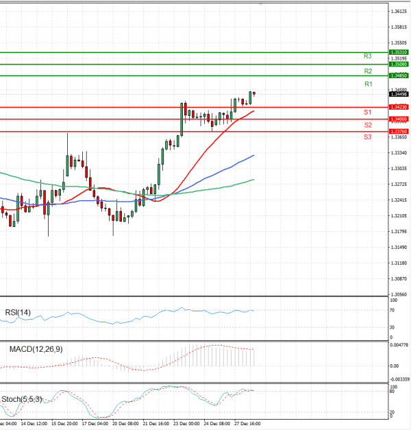Click the S3 support label
The image size is (411, 430).
tap(368, 137)
